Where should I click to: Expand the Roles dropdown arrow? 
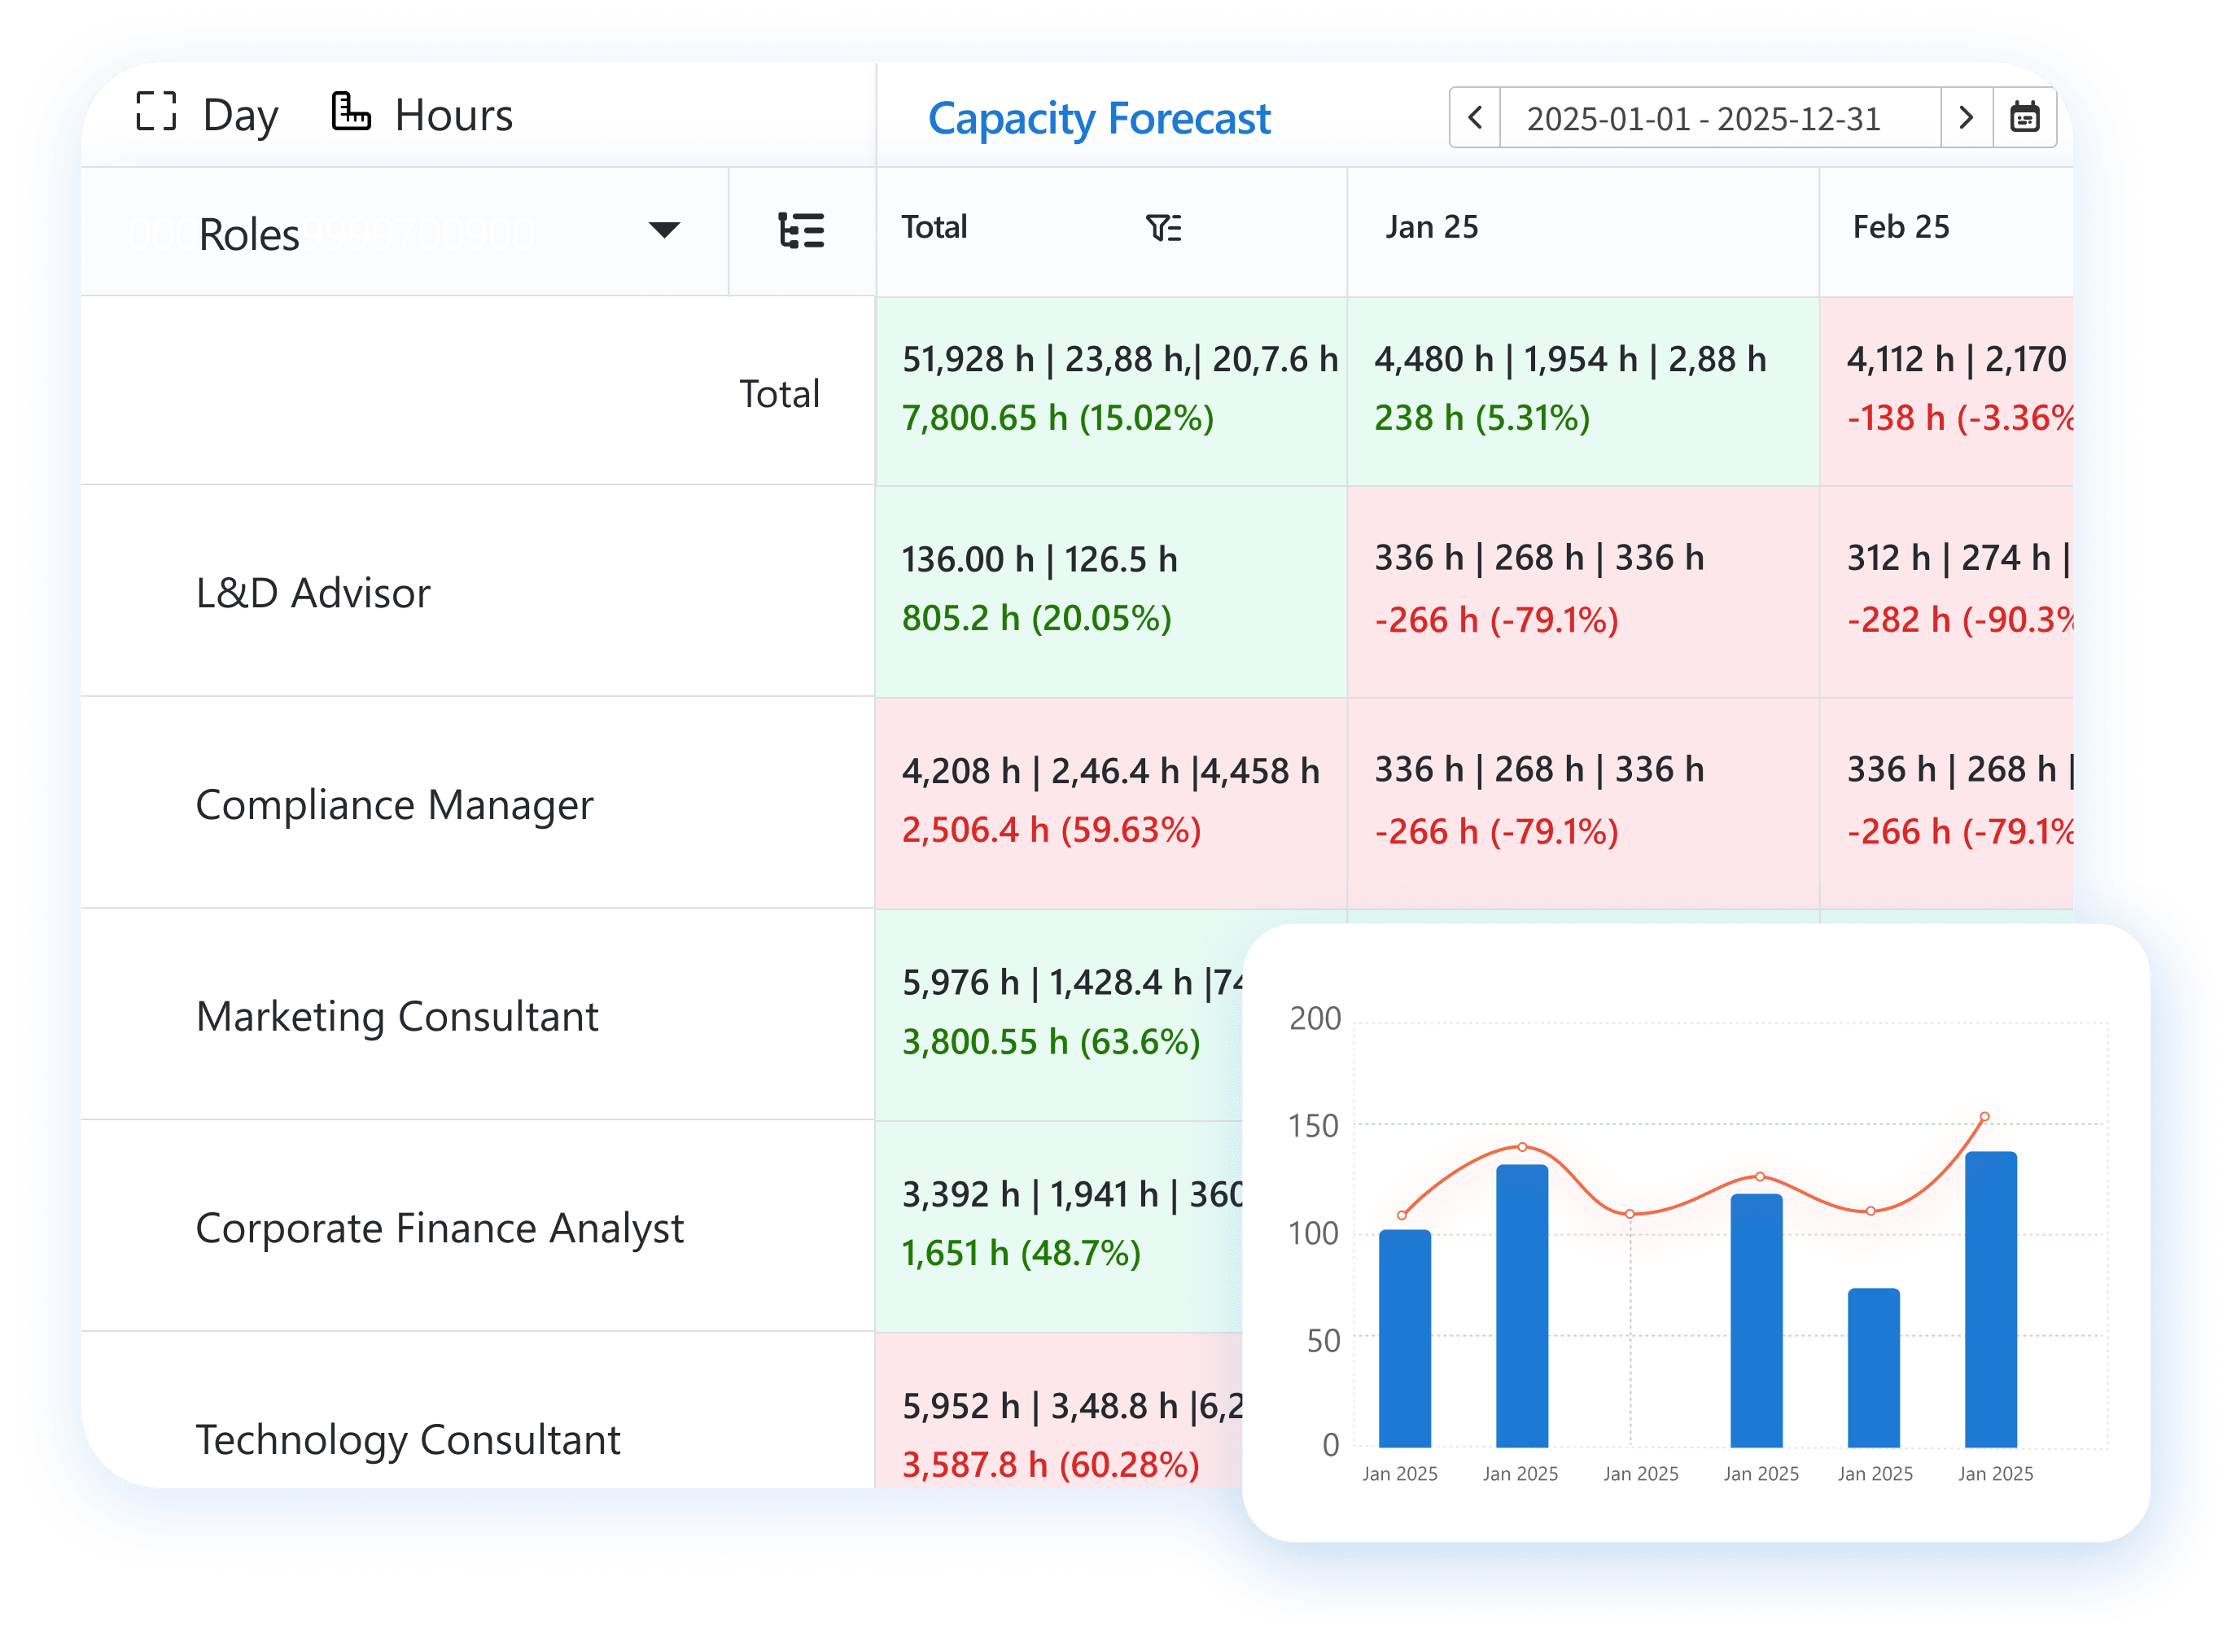663,231
